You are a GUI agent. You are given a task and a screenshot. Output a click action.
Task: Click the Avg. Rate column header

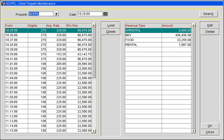56,25
